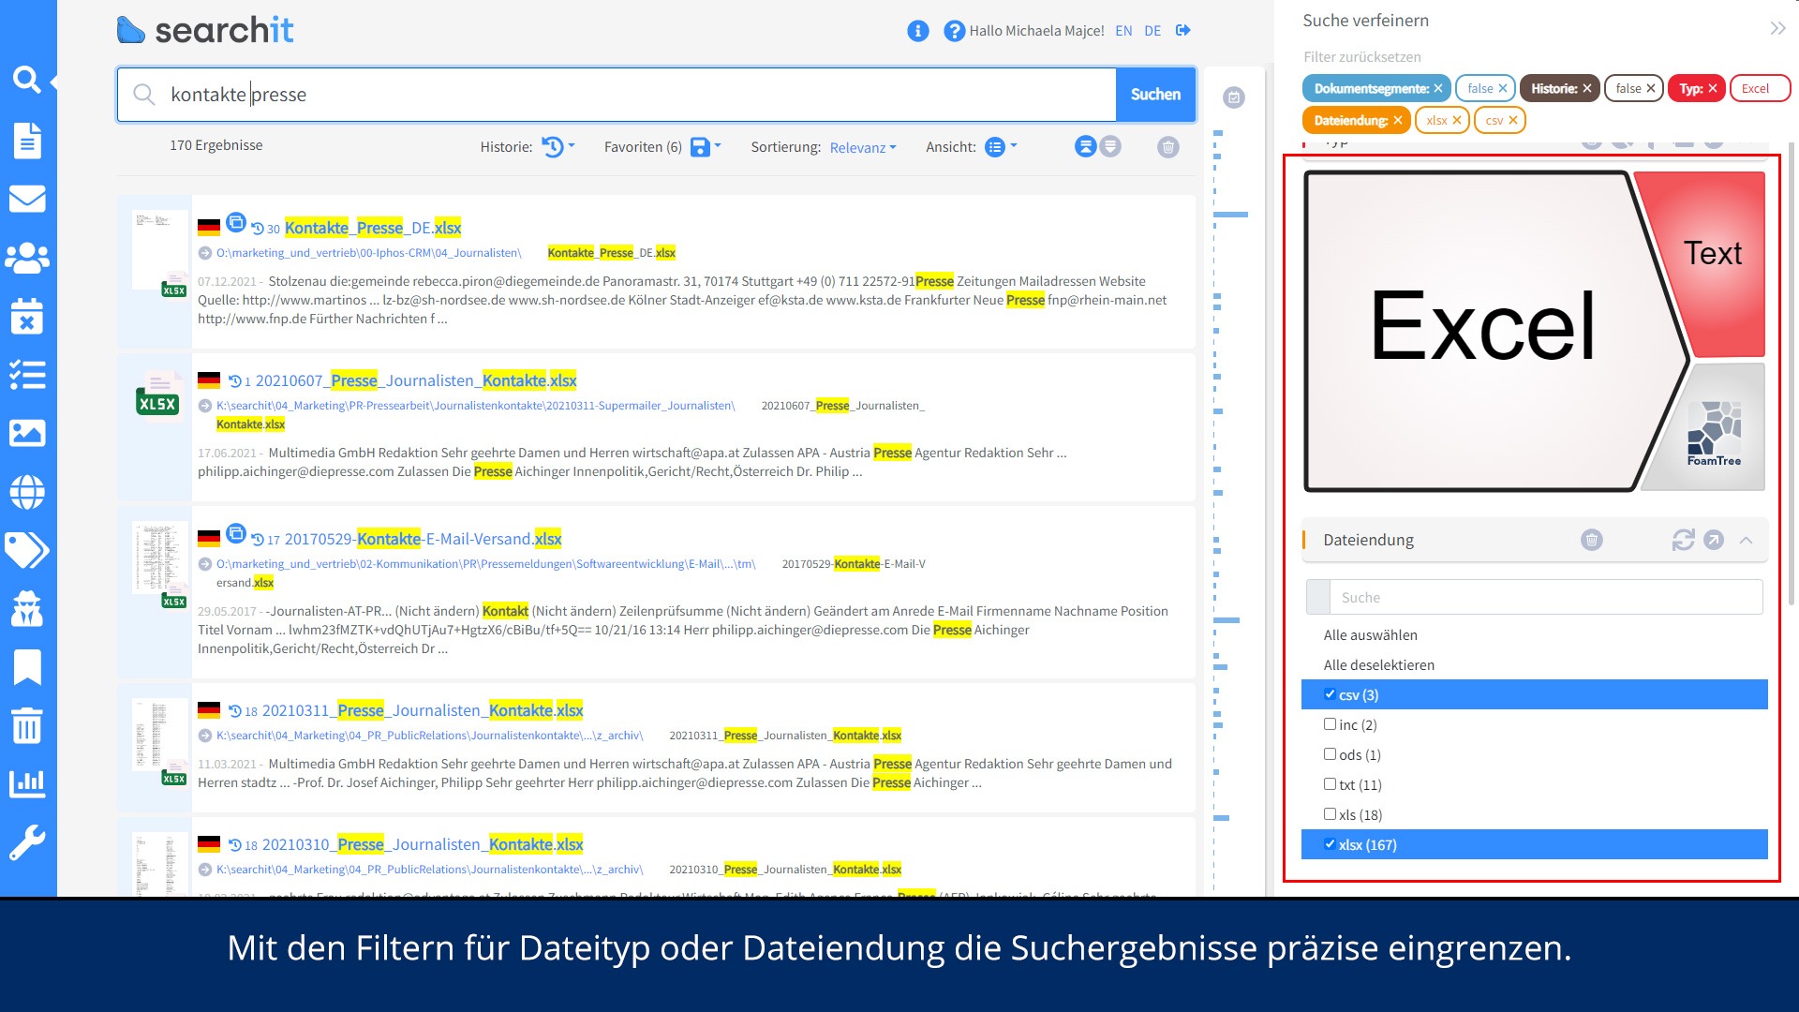Remove the csv filter chip
The height and width of the screenshot is (1012, 1799).
point(1513,120)
